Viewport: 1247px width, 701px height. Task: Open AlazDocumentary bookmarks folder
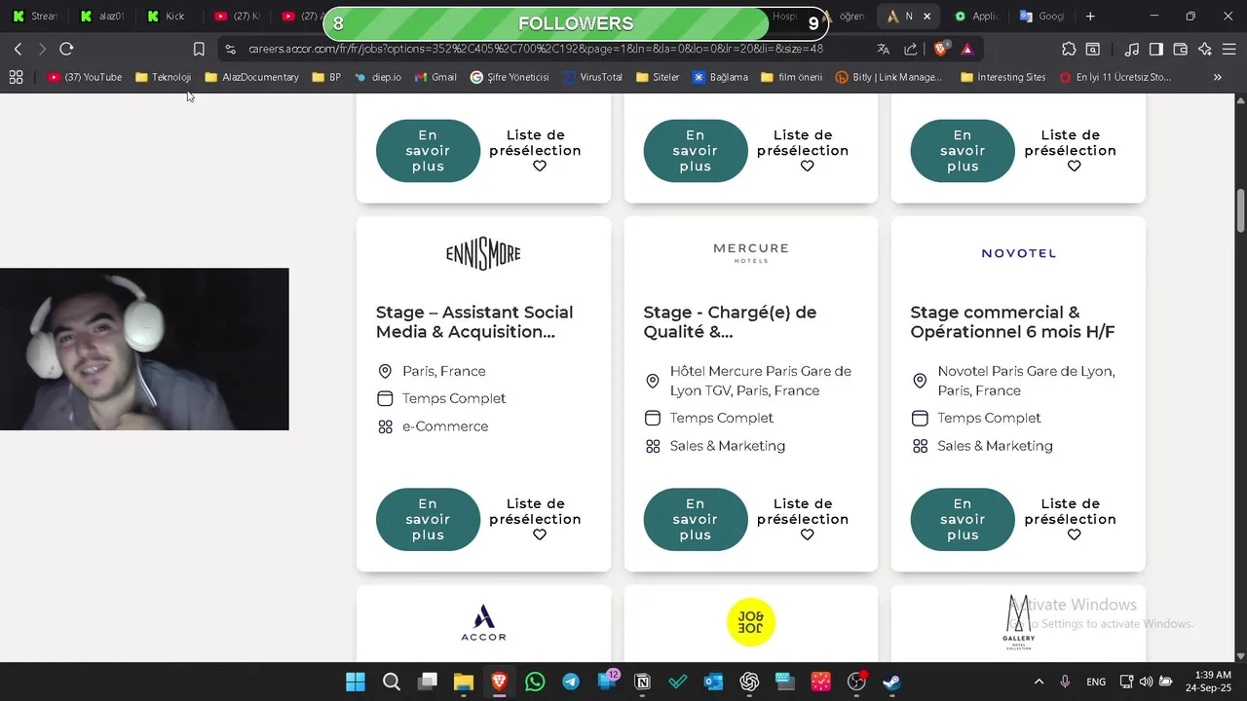251,77
